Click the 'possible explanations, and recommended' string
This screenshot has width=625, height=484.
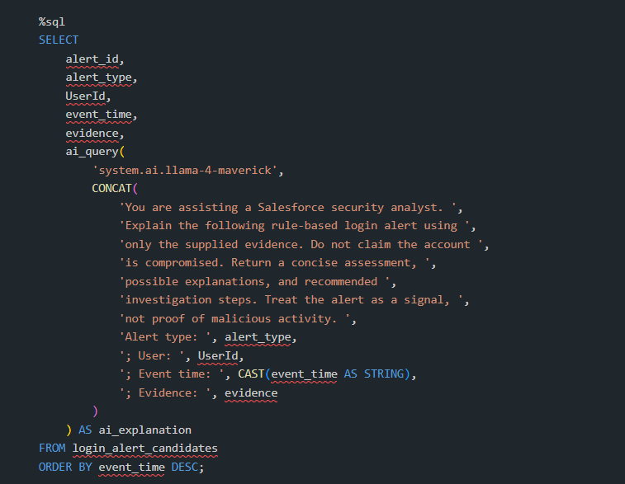(x=254, y=281)
